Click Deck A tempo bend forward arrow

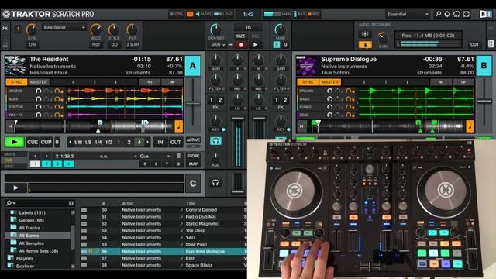click(172, 82)
